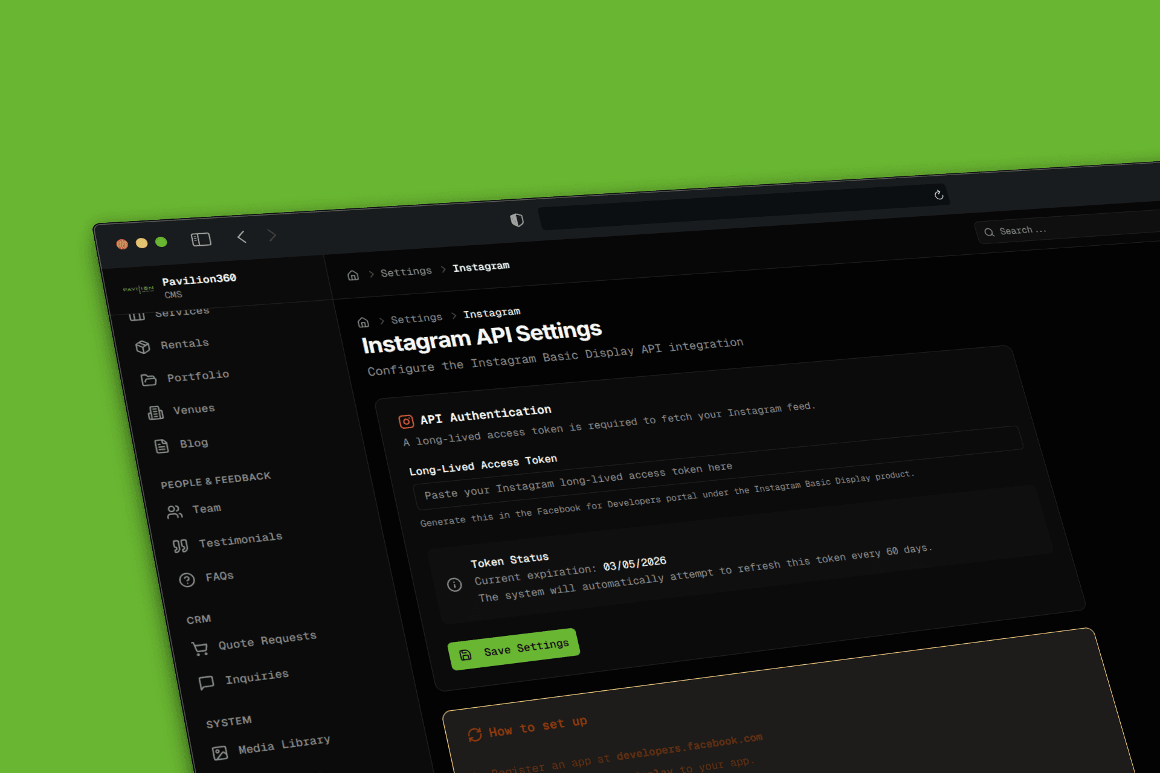Open the Inquiries sidebar item
Screen dimensions: 1160x773
click(x=257, y=676)
